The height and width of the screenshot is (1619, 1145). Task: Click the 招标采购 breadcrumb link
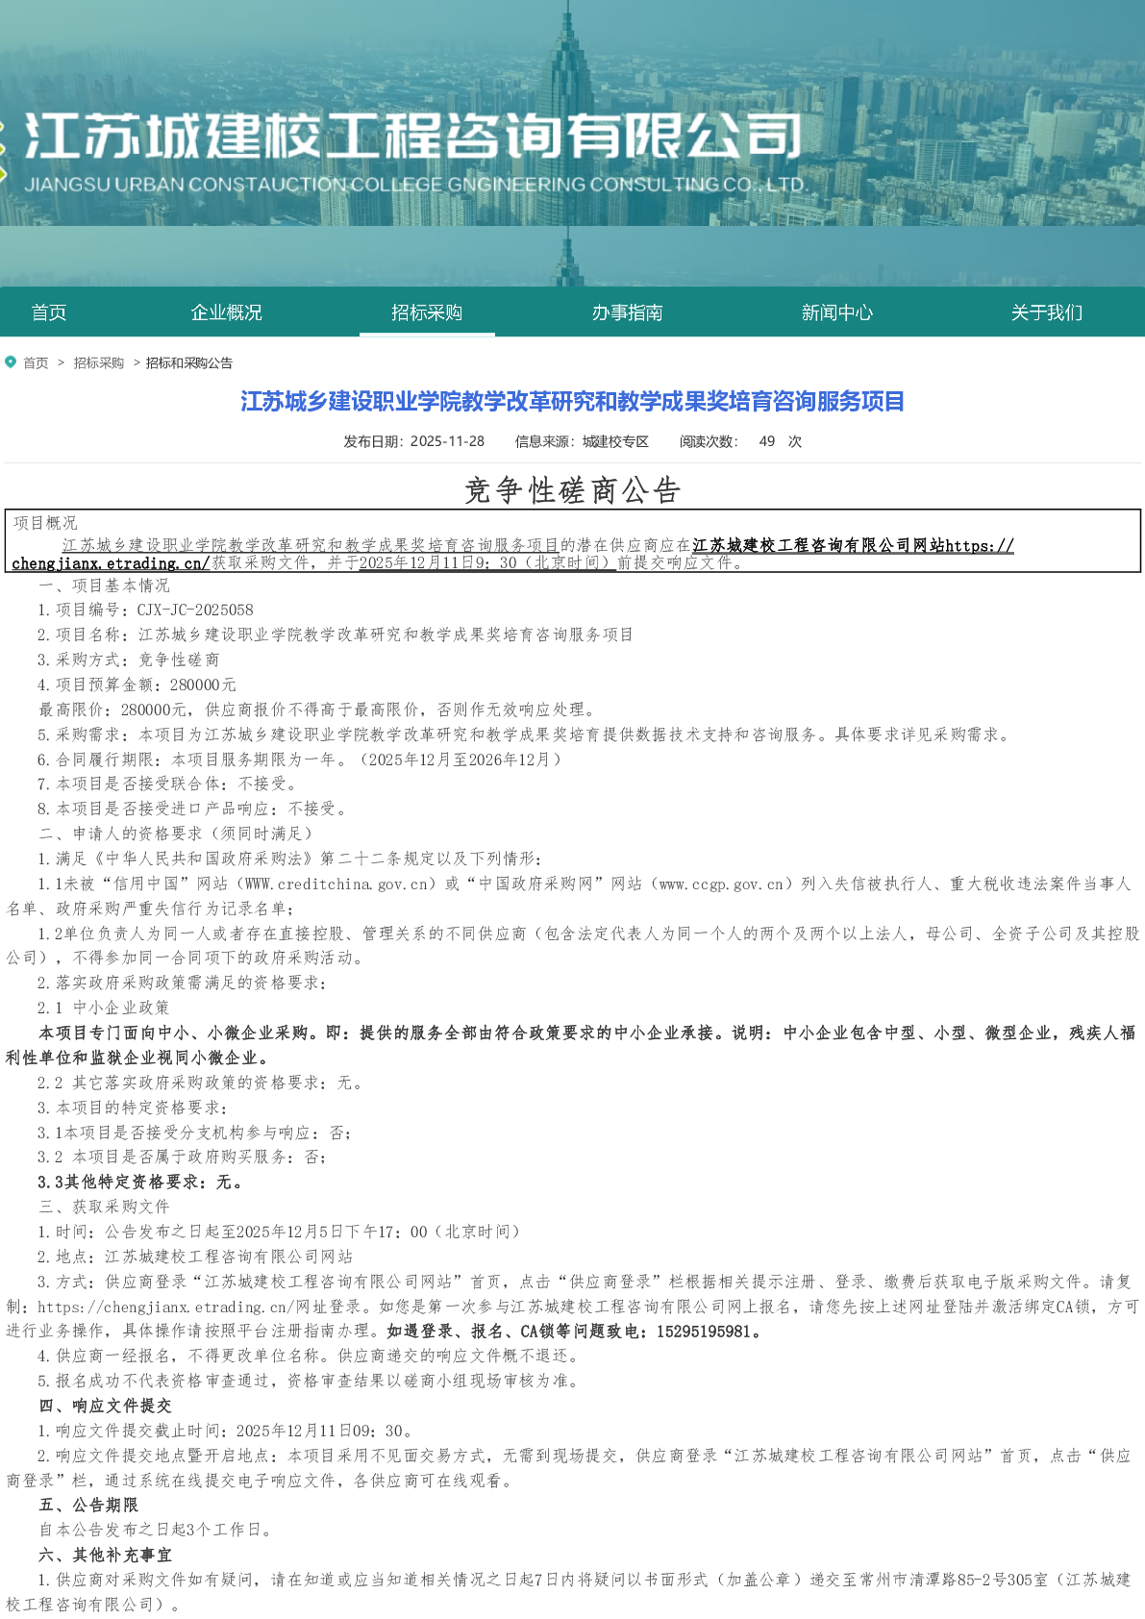(98, 363)
